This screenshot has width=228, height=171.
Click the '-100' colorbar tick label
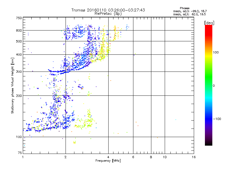click(217, 119)
